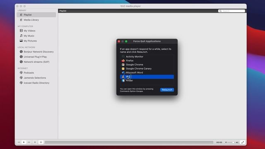
Task: Click the Finder app icon
Action: (x=123, y=81)
